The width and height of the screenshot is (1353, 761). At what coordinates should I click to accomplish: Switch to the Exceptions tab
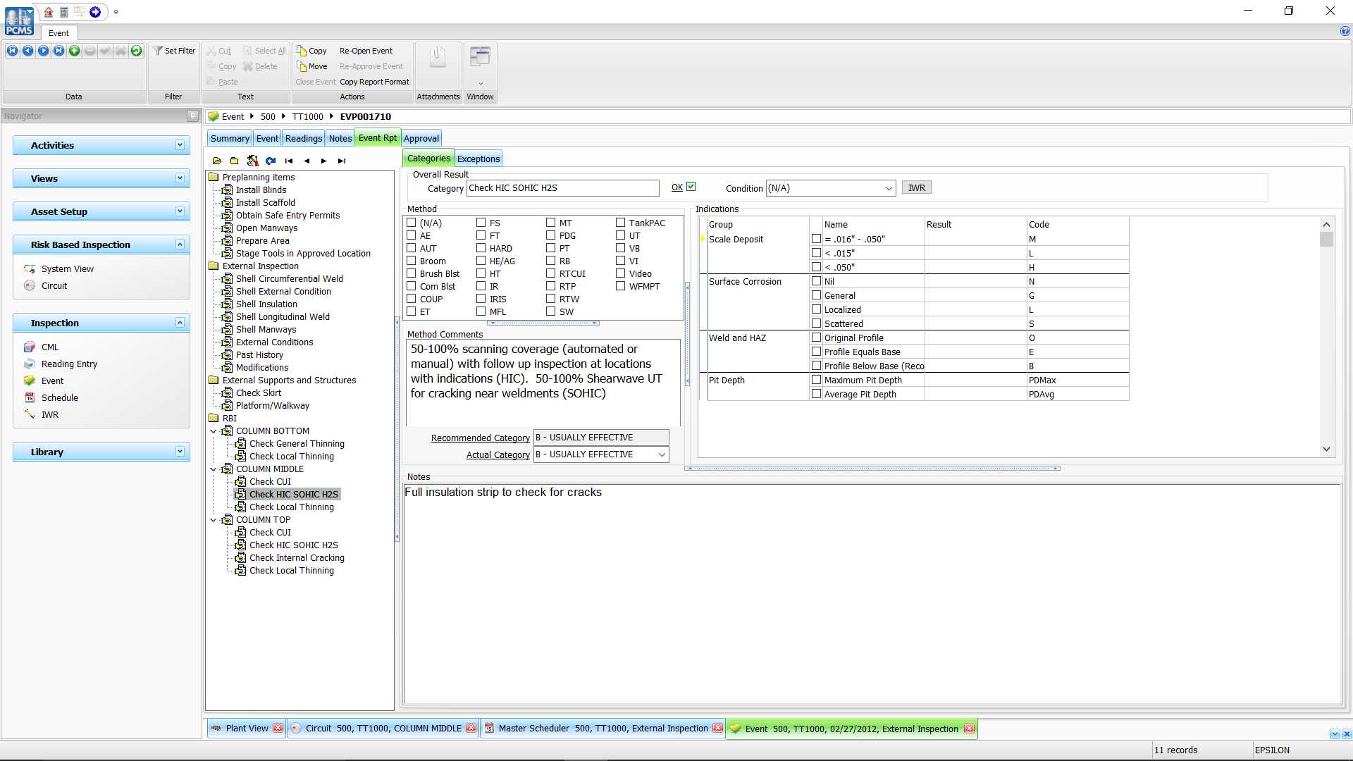[478, 159]
